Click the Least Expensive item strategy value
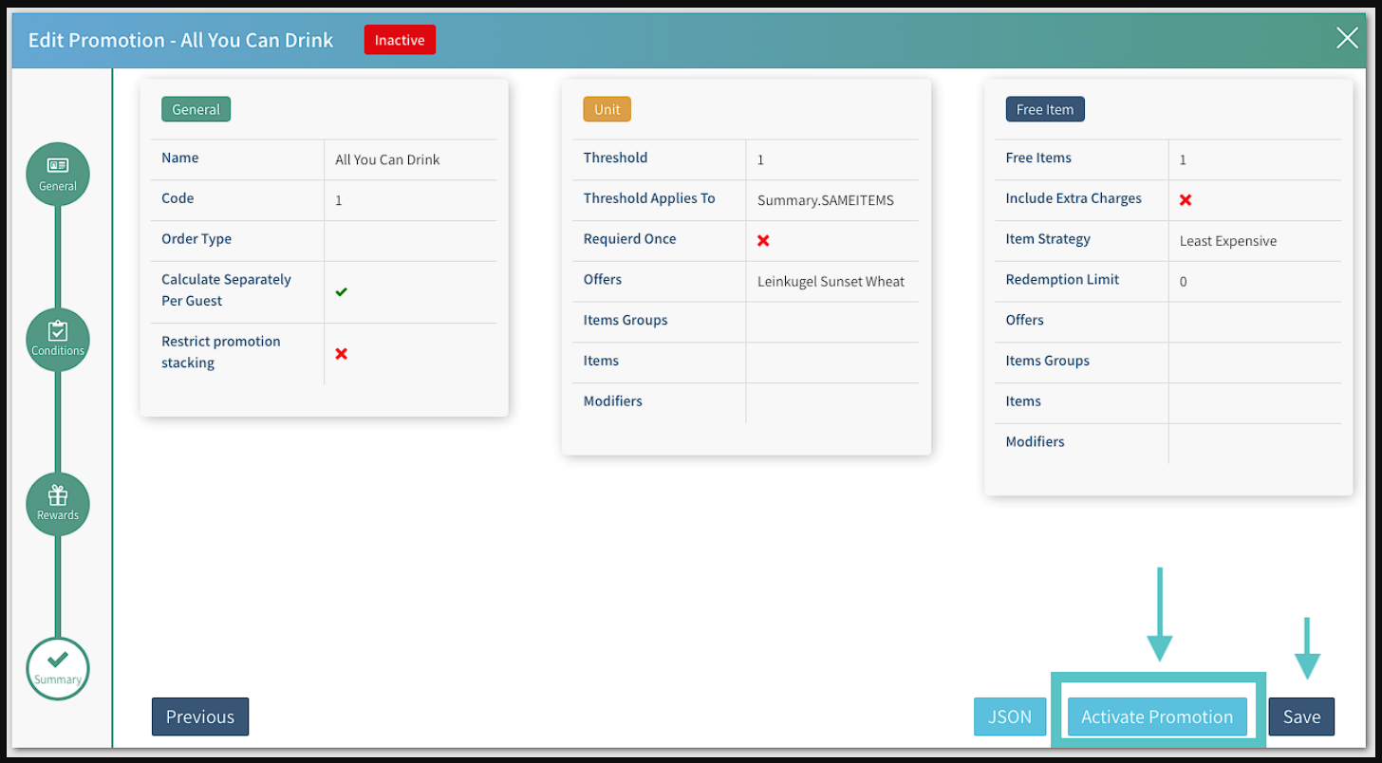The width and height of the screenshot is (1382, 763). [x=1227, y=241]
